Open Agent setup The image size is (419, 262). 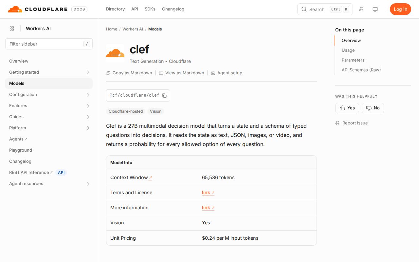tap(227, 73)
